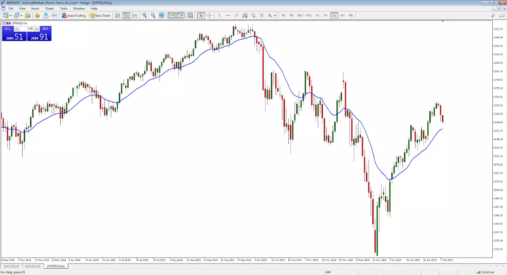The height and width of the screenshot is (275, 507).
Task: Switch to MN monthly timeframe
Action: click(x=351, y=15)
